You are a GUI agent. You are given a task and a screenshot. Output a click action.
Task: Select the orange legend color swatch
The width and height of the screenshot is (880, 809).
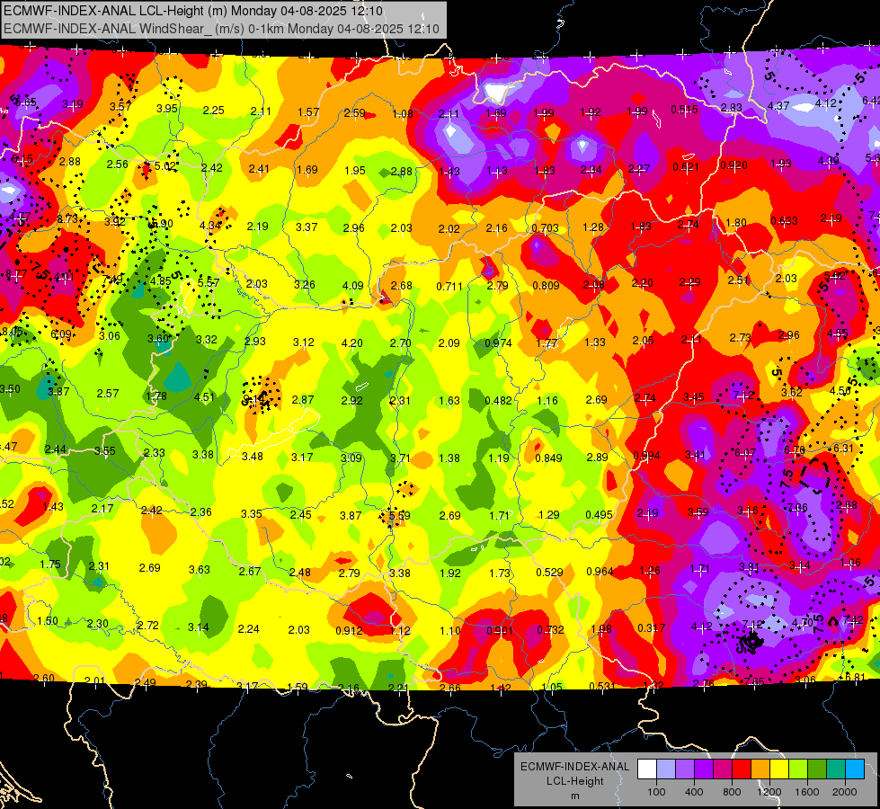coord(760,769)
